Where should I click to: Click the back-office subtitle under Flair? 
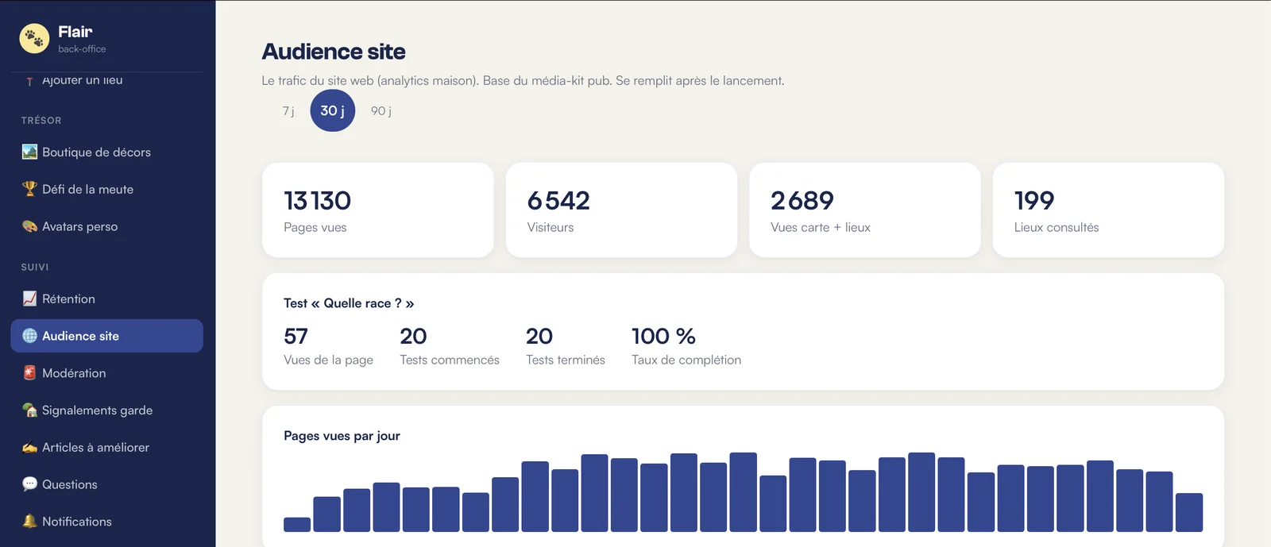click(x=82, y=49)
